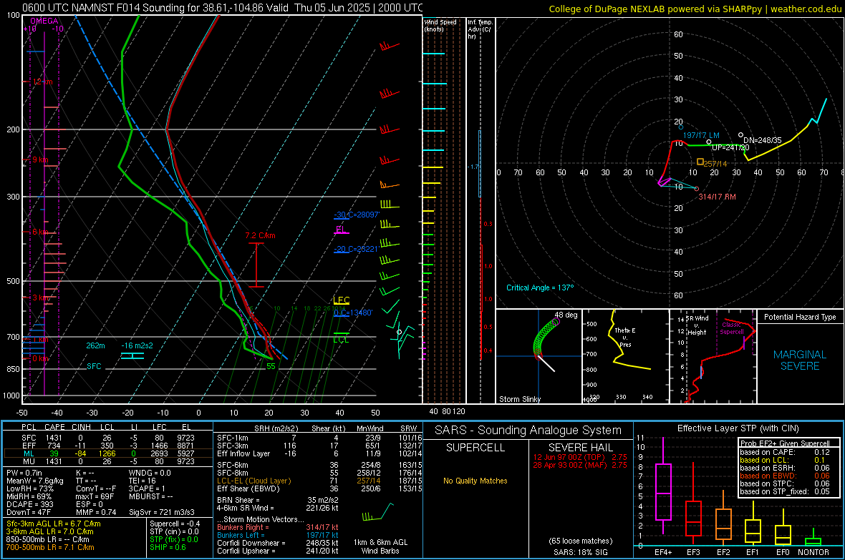Select the 28 Apr 93 00Z (MAF) analogue
This screenshot has width=845, height=560.
click(x=580, y=465)
